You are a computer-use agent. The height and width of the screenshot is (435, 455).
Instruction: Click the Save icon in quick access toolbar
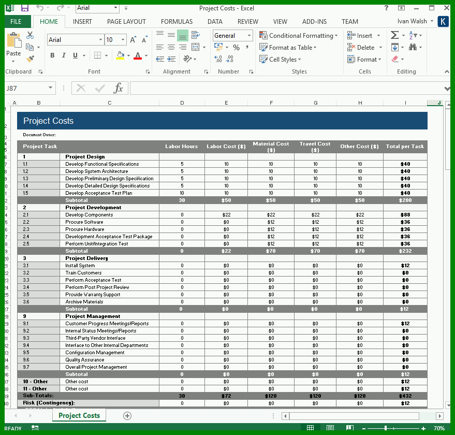pos(25,8)
